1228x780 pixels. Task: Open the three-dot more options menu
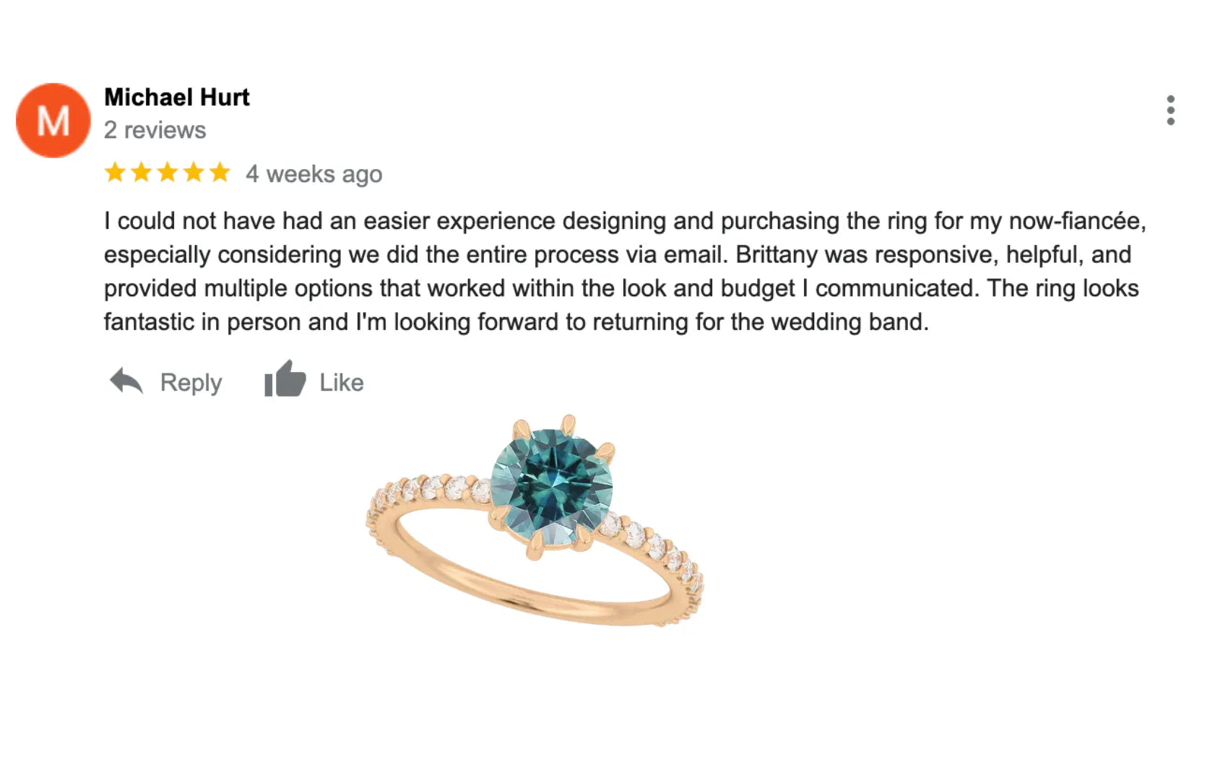tap(1170, 110)
